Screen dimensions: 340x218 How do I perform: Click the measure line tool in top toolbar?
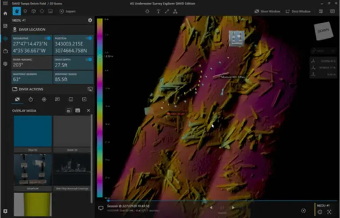pos(167,11)
